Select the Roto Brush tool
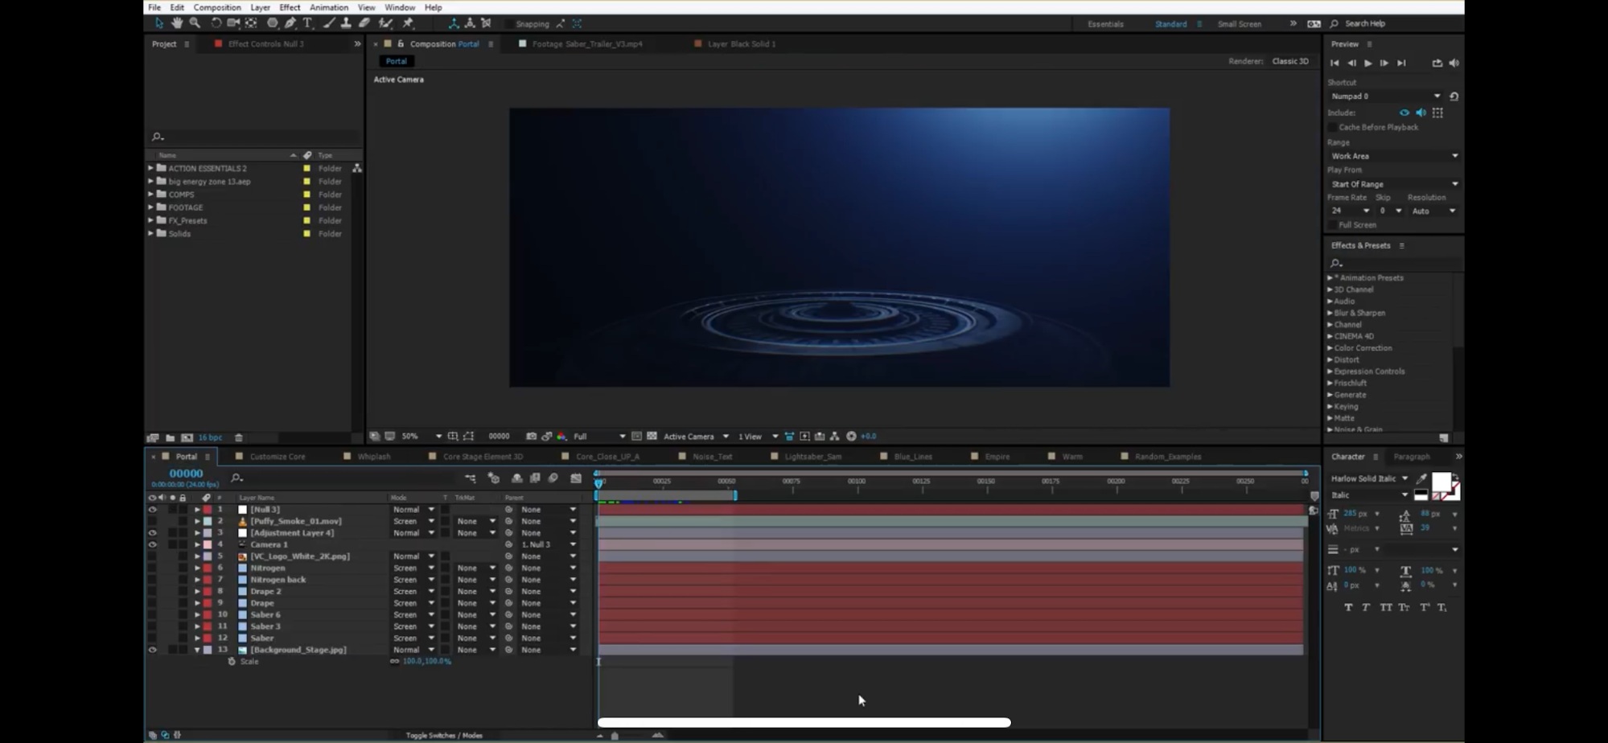The height and width of the screenshot is (743, 1608). point(386,23)
